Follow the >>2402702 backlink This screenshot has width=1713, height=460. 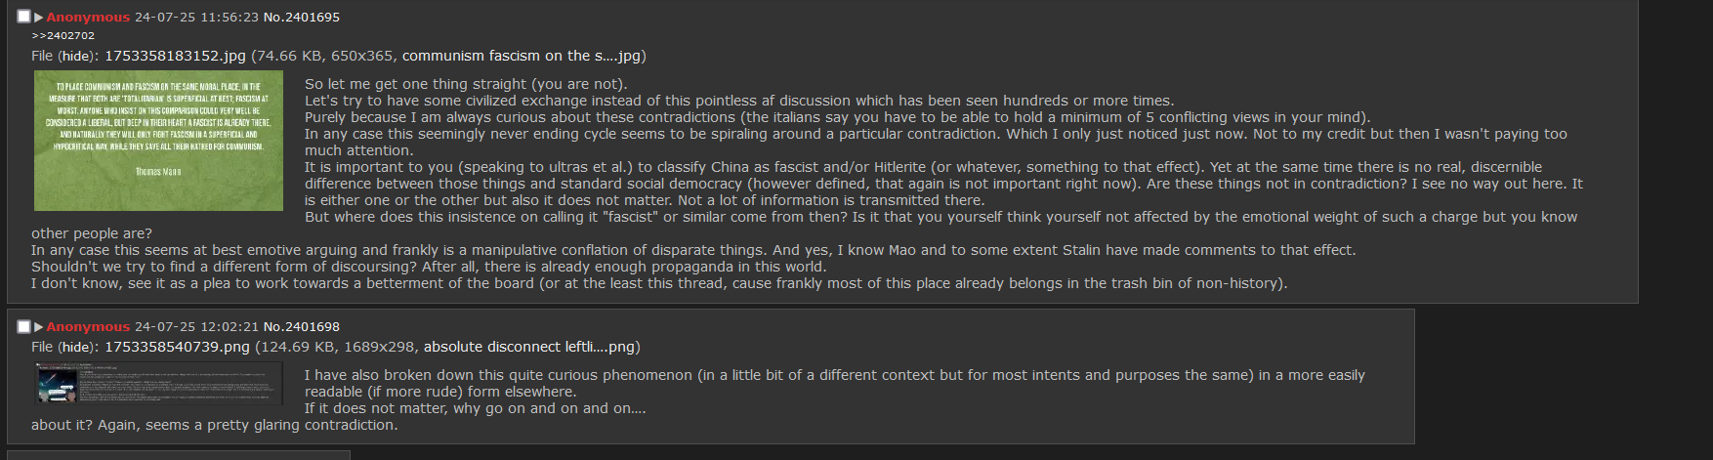click(x=63, y=36)
